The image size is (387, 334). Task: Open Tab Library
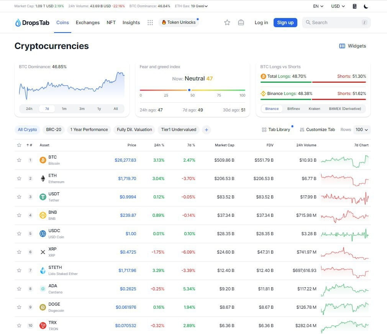(276, 130)
